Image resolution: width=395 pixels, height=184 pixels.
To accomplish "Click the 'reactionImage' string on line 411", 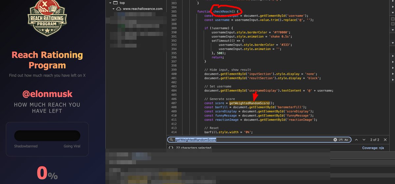I will (302, 120).
